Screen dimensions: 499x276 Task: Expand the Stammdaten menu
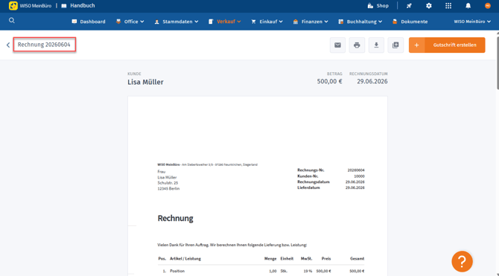(177, 22)
